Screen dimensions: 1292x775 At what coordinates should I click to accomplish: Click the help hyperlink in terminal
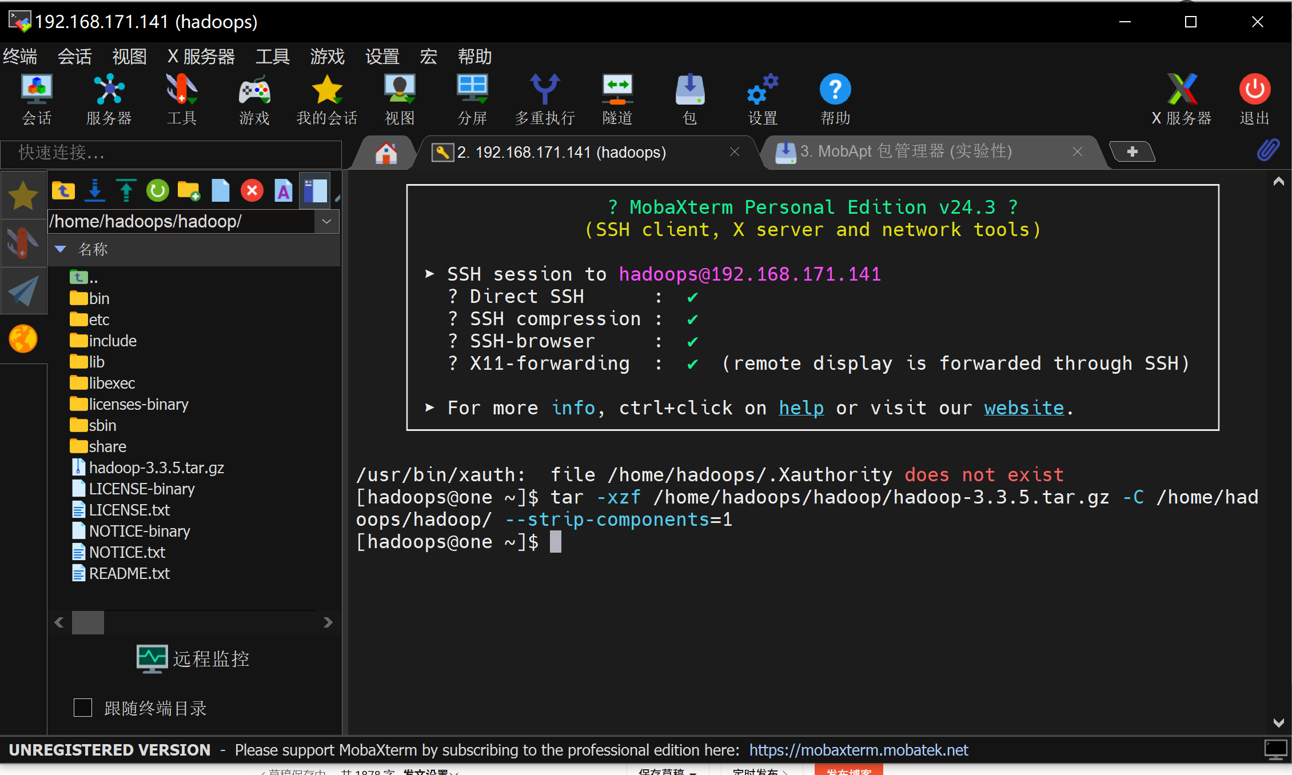800,408
